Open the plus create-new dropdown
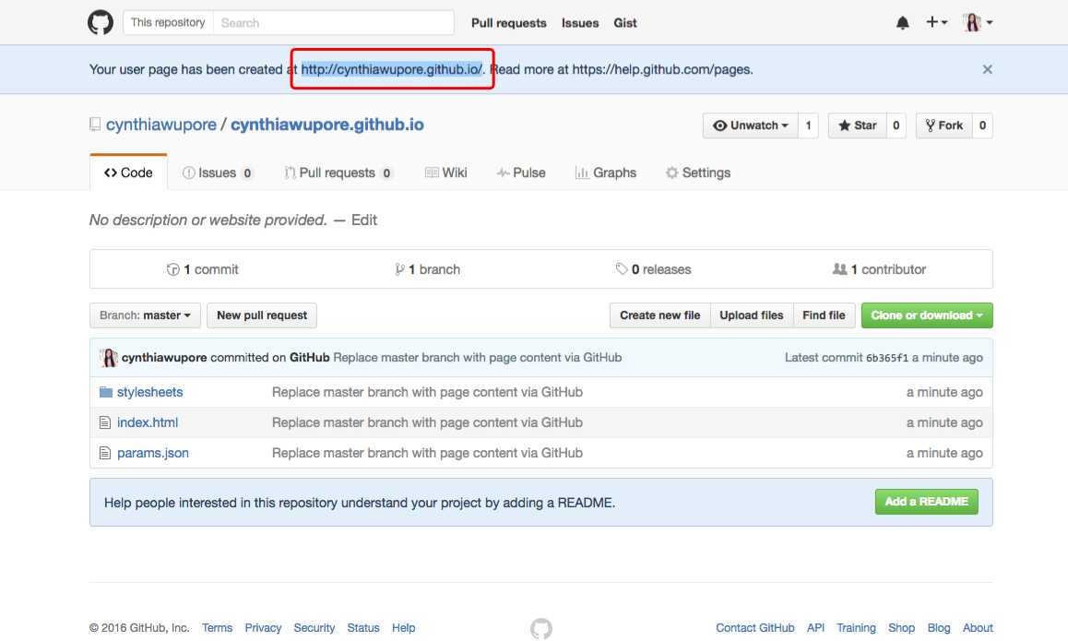This screenshot has height=641, width=1068. point(936,22)
